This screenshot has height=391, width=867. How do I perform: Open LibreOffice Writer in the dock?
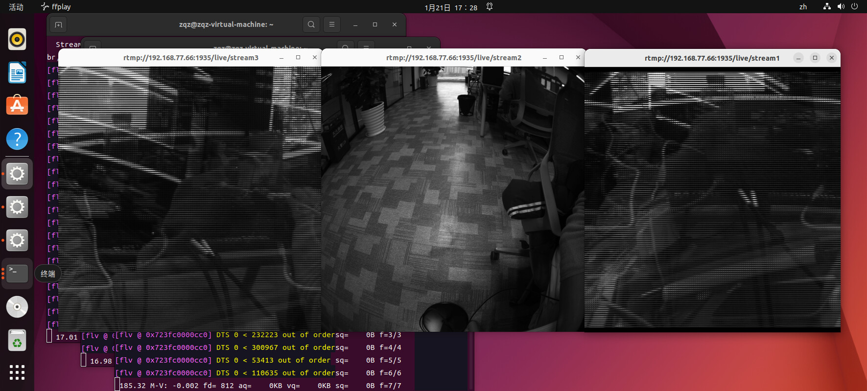pyautogui.click(x=17, y=72)
